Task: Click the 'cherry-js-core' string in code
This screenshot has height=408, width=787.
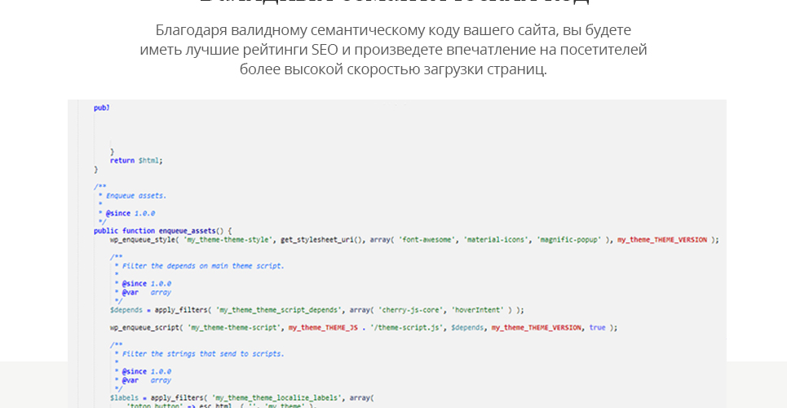Action: click(410, 310)
